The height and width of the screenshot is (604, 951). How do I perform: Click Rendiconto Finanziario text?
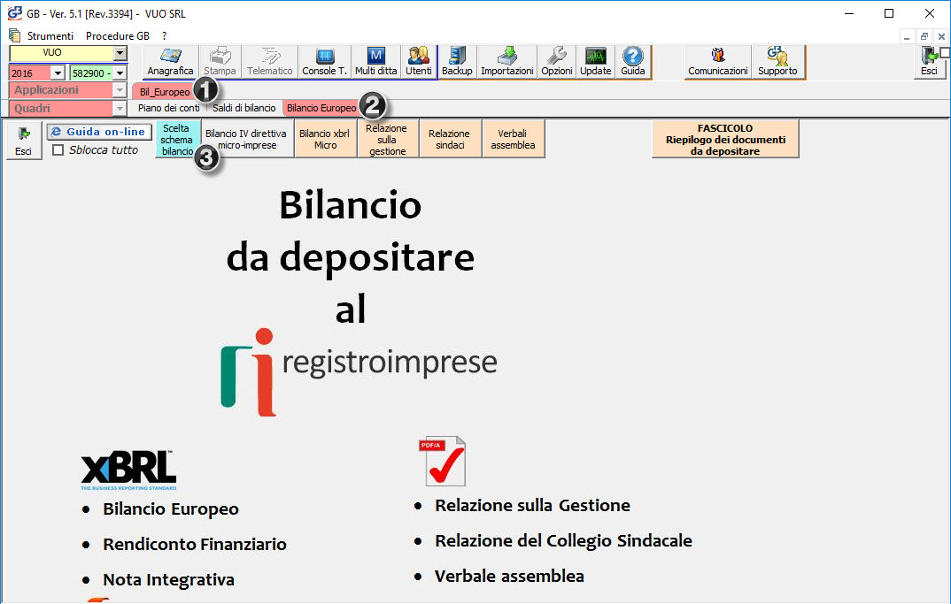coord(195,544)
